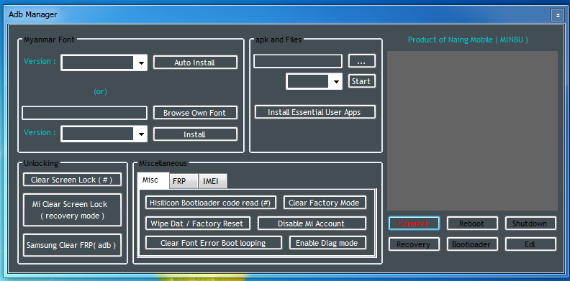Switch to the FRP tab

tap(184, 181)
